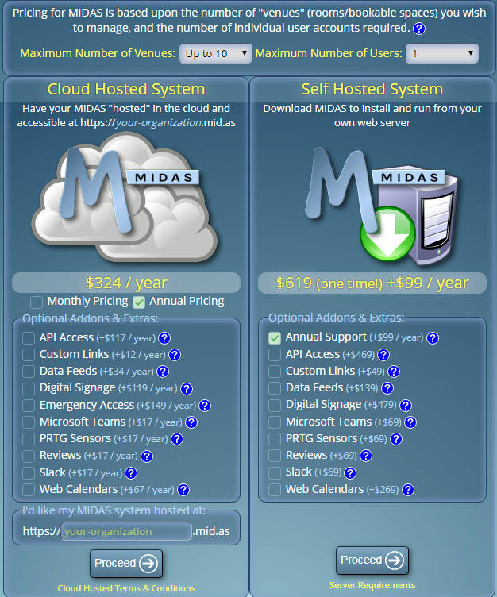Click help icon next to Annual Support
Image resolution: width=497 pixels, height=597 pixels.
click(x=433, y=338)
